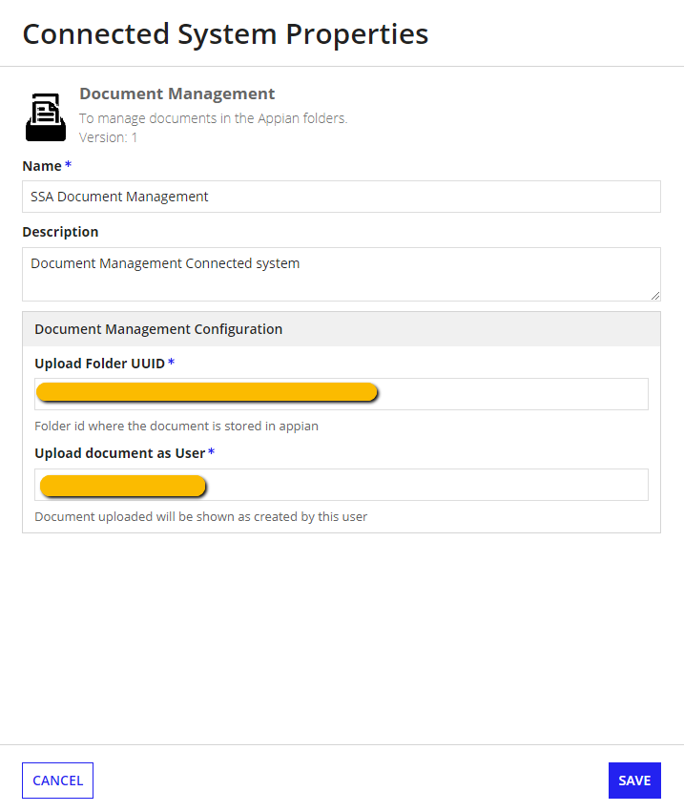Click the created by this user hint
Image resolution: width=684 pixels, height=812 pixels.
(x=200, y=517)
